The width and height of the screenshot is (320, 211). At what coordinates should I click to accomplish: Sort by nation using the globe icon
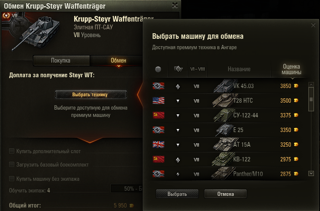point(158,69)
